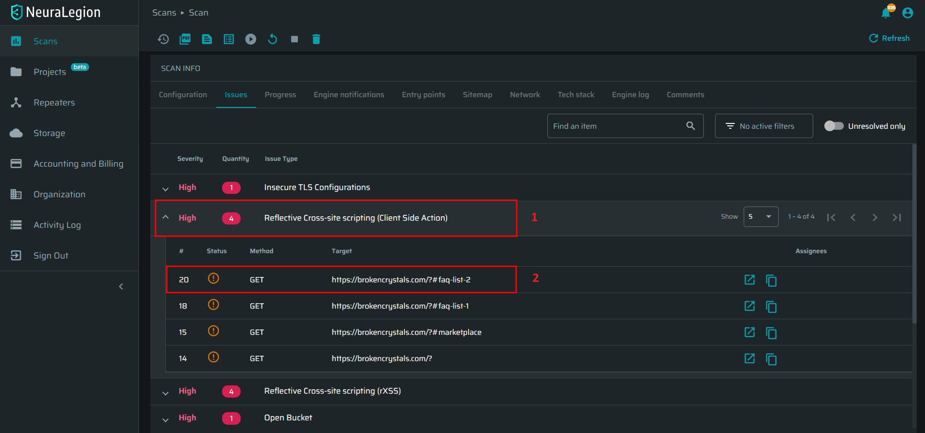Open Storage in the sidebar
Screen dimensions: 925x433
pos(69,133)
